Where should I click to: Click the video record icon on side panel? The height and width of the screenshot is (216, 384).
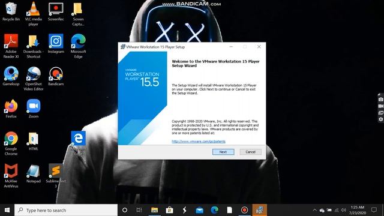pos(381,106)
